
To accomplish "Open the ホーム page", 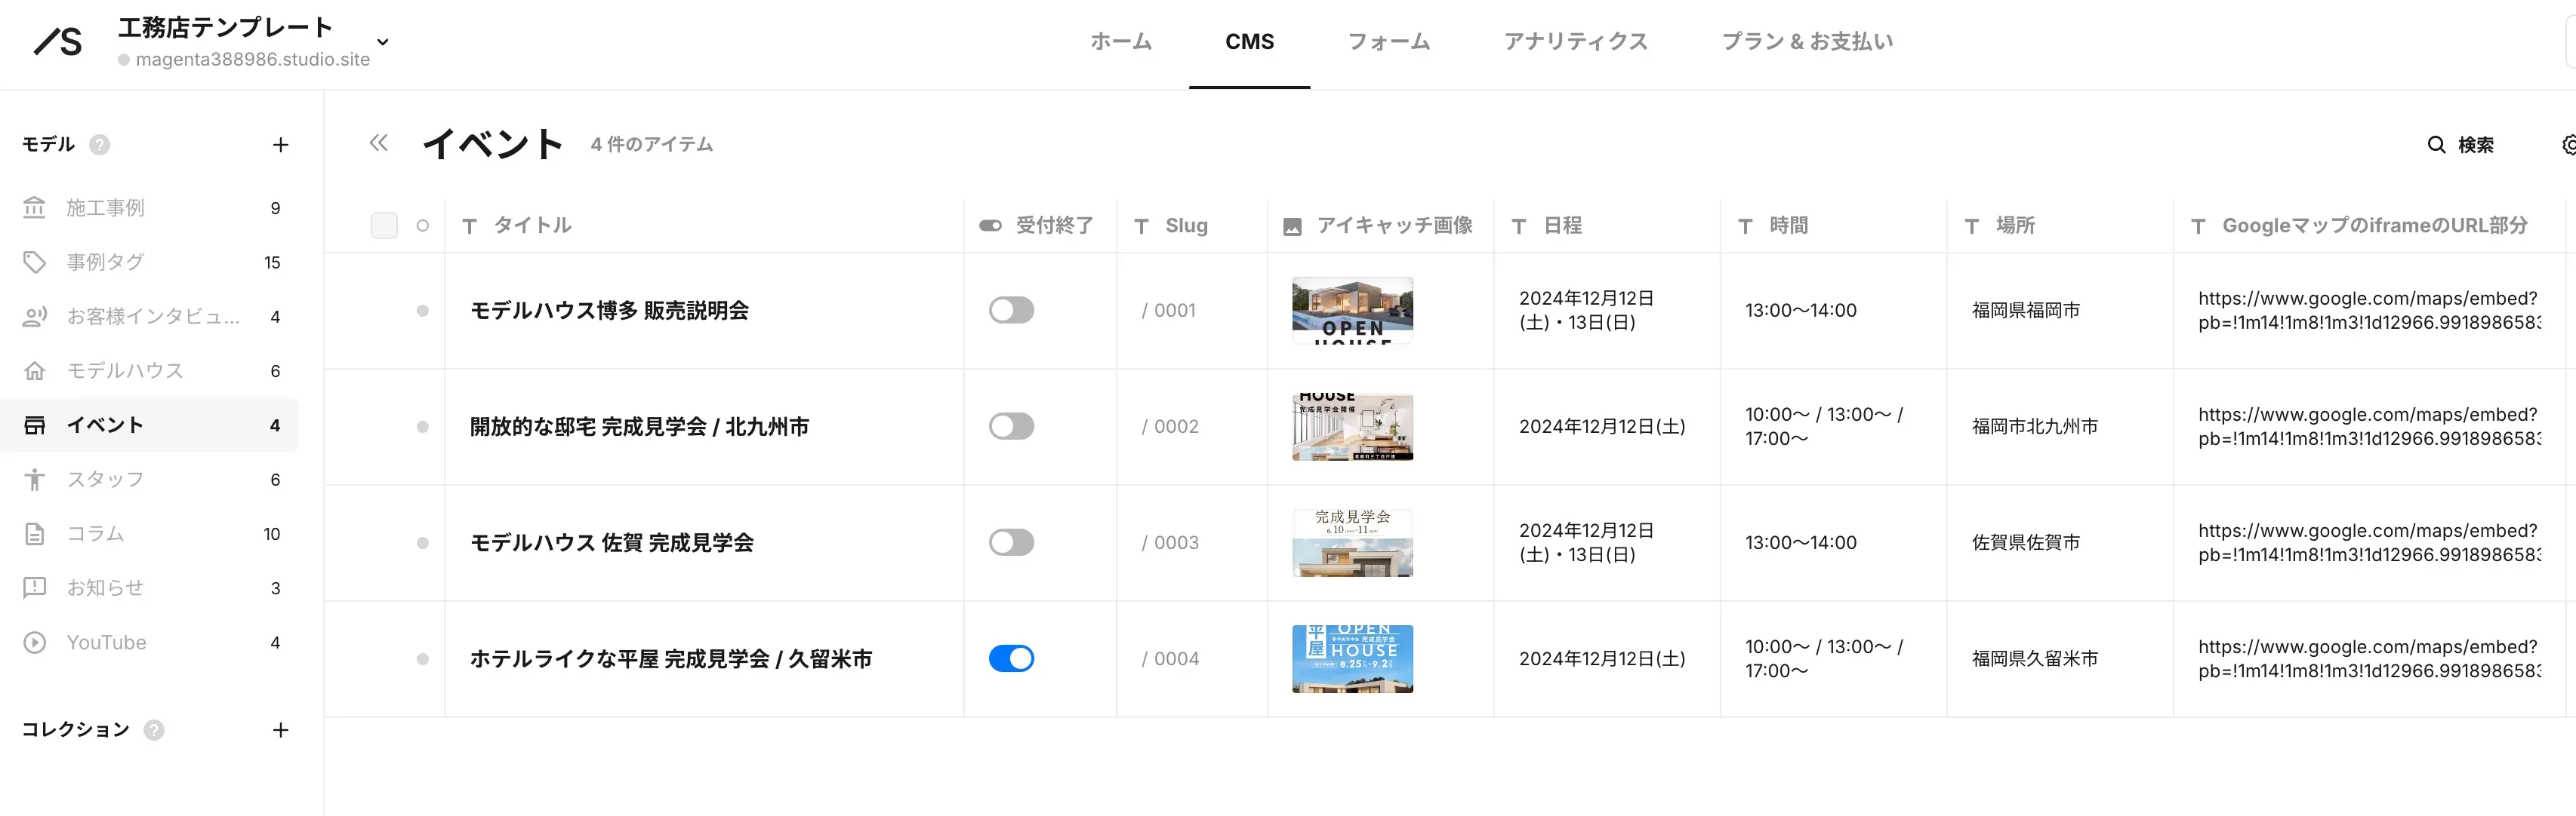I will (1121, 42).
